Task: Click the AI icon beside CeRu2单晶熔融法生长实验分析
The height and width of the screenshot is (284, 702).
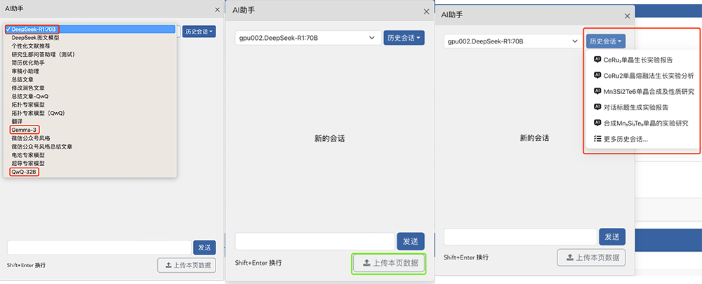Action: pos(597,75)
